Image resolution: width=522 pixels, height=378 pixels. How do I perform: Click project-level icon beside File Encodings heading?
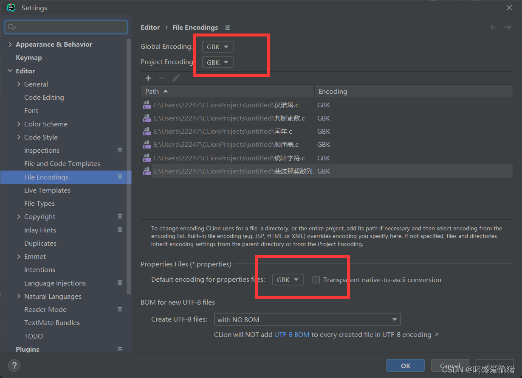point(228,28)
